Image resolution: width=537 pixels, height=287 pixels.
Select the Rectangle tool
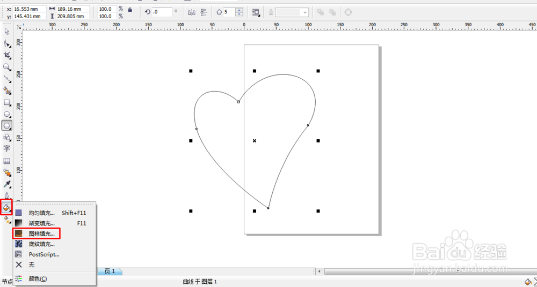[x=6, y=102]
